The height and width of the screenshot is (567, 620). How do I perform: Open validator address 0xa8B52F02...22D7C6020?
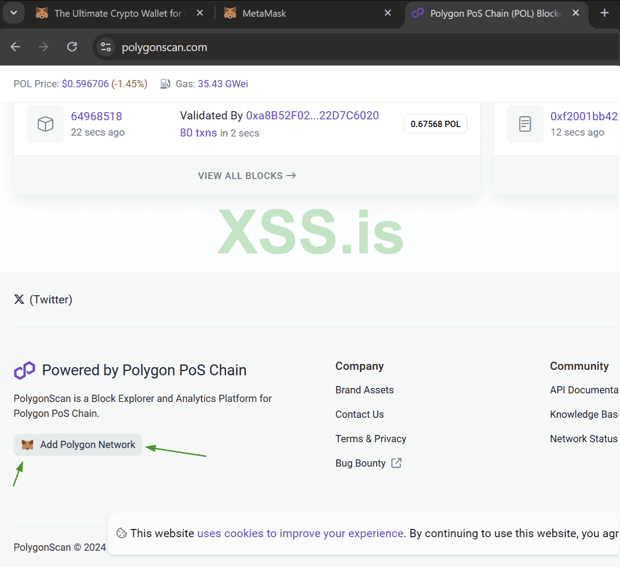(x=312, y=116)
